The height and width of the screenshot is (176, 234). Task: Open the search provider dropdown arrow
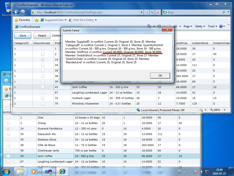point(228,12)
